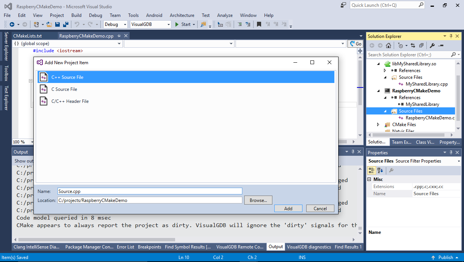
Task: Open the Project menu
Action: click(57, 15)
